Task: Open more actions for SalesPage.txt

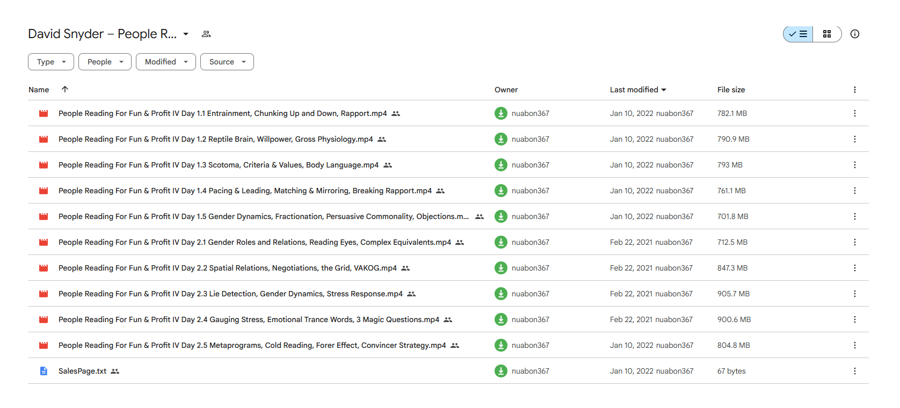Action: pos(855,371)
